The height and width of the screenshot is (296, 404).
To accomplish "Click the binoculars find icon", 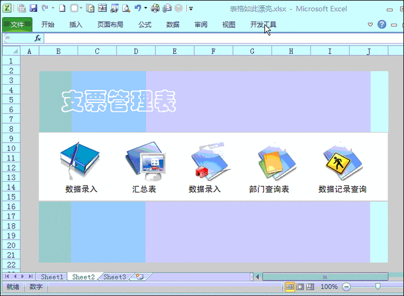I will 114,8.
